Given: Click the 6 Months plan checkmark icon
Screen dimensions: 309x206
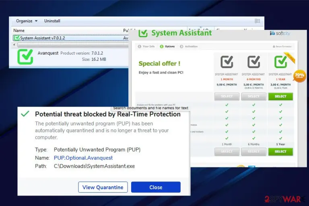Looking at the screenshot, I should (253, 62).
